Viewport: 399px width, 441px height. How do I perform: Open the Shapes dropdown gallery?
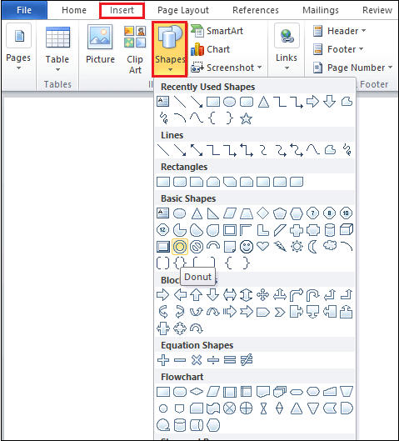tap(170, 49)
